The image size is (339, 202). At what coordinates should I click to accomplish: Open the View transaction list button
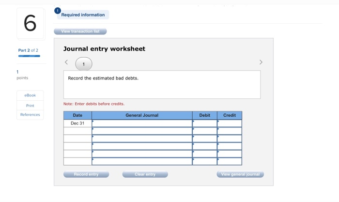pyautogui.click(x=80, y=31)
